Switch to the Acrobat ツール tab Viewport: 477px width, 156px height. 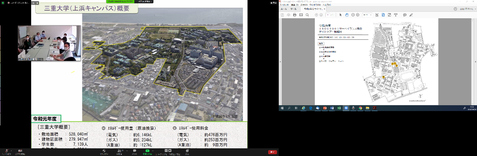click(x=294, y=9)
